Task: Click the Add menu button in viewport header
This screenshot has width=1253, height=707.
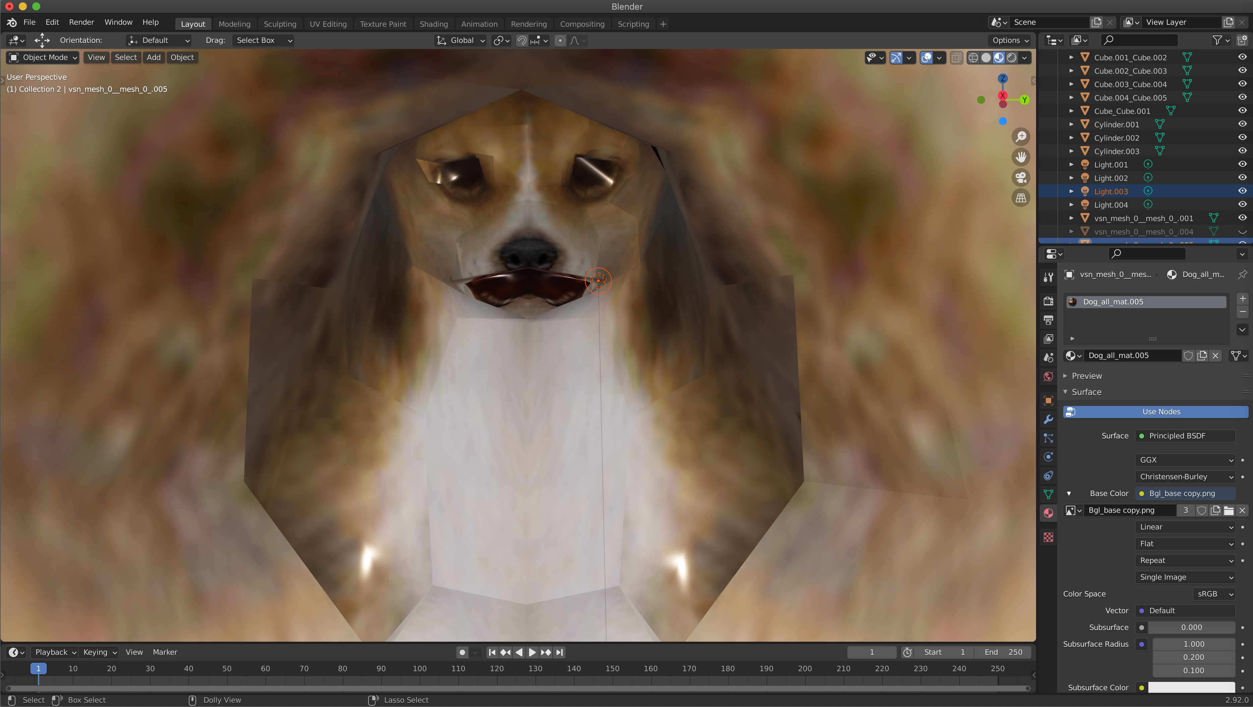Action: click(153, 57)
